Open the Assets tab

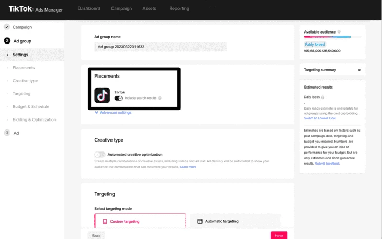point(149,8)
